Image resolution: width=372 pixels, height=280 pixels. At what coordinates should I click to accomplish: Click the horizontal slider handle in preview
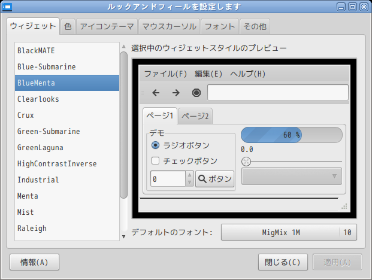pos(246,162)
